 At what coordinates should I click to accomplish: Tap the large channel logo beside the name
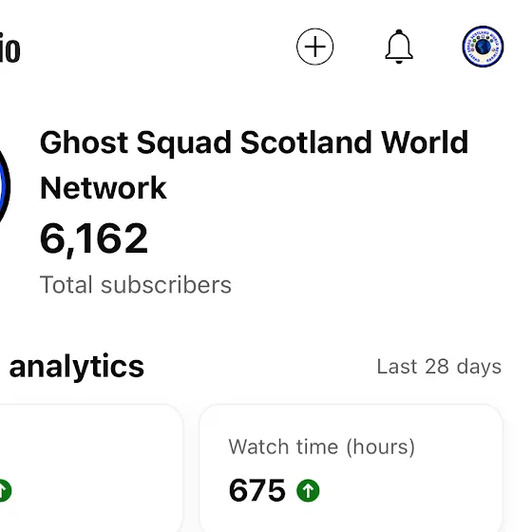click(x=5, y=186)
